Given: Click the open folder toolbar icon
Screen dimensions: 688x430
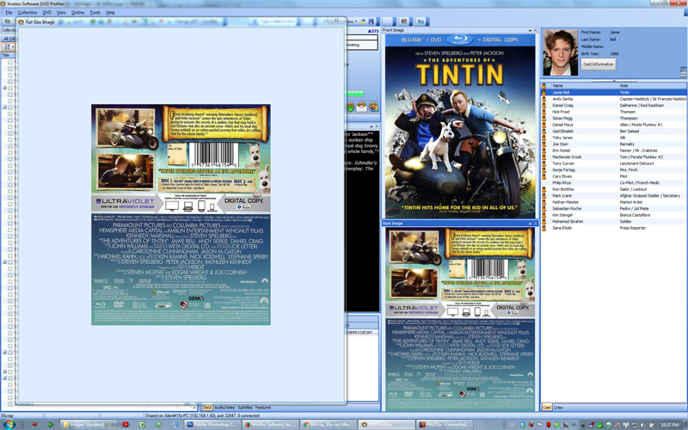Looking at the screenshot, I should (363, 21).
